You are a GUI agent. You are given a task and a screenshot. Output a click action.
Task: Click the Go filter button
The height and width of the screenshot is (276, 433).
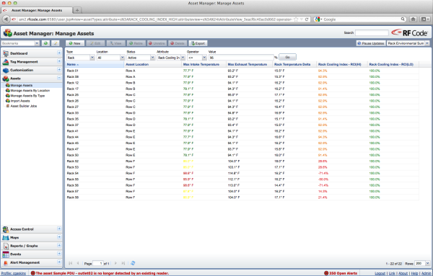[x=287, y=57]
